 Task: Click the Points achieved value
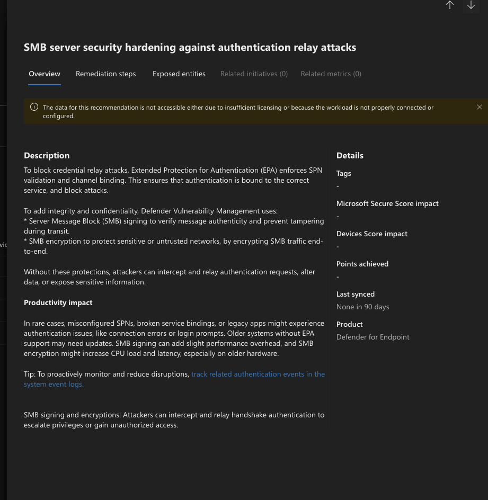(x=338, y=276)
